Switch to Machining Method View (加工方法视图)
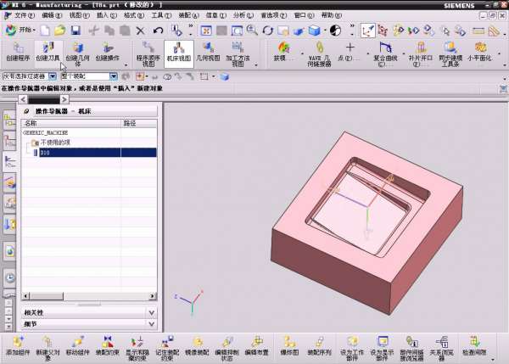The width and height of the screenshot is (509, 364). pos(238,54)
